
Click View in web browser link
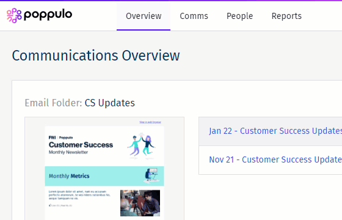click(150, 122)
